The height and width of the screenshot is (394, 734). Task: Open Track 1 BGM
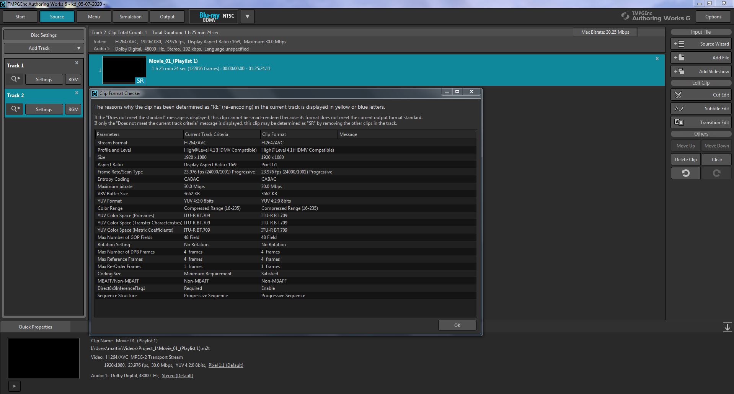tap(73, 79)
